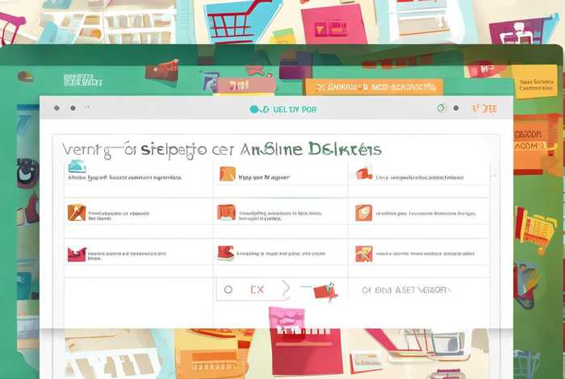565x379 pixels.
Task: Select the circle radio button beside EX
Action: coord(228,289)
